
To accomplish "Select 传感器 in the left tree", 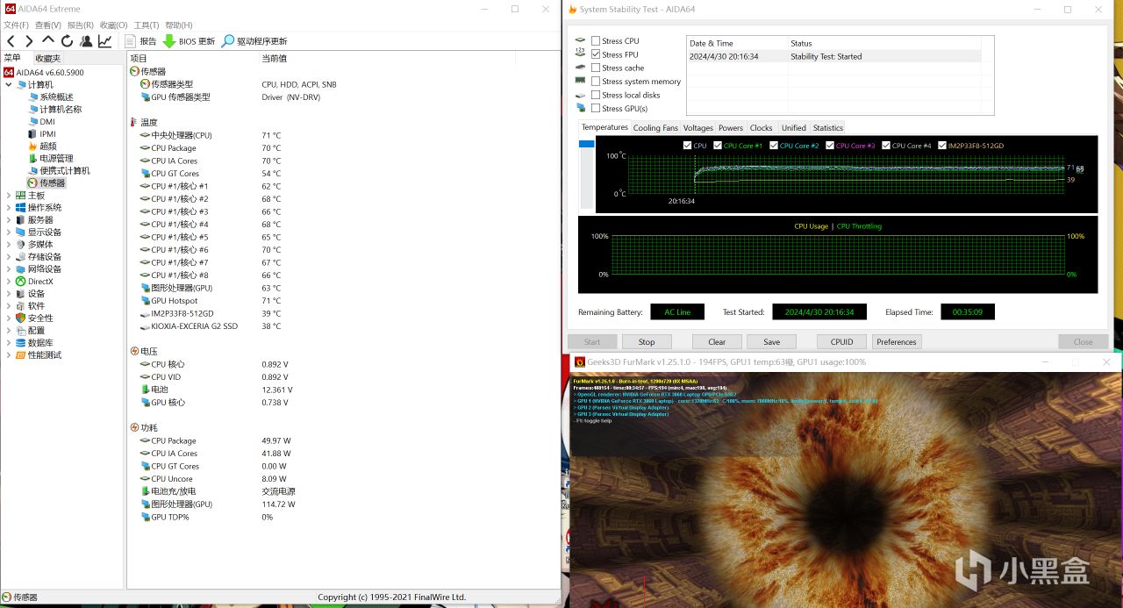I will point(46,183).
